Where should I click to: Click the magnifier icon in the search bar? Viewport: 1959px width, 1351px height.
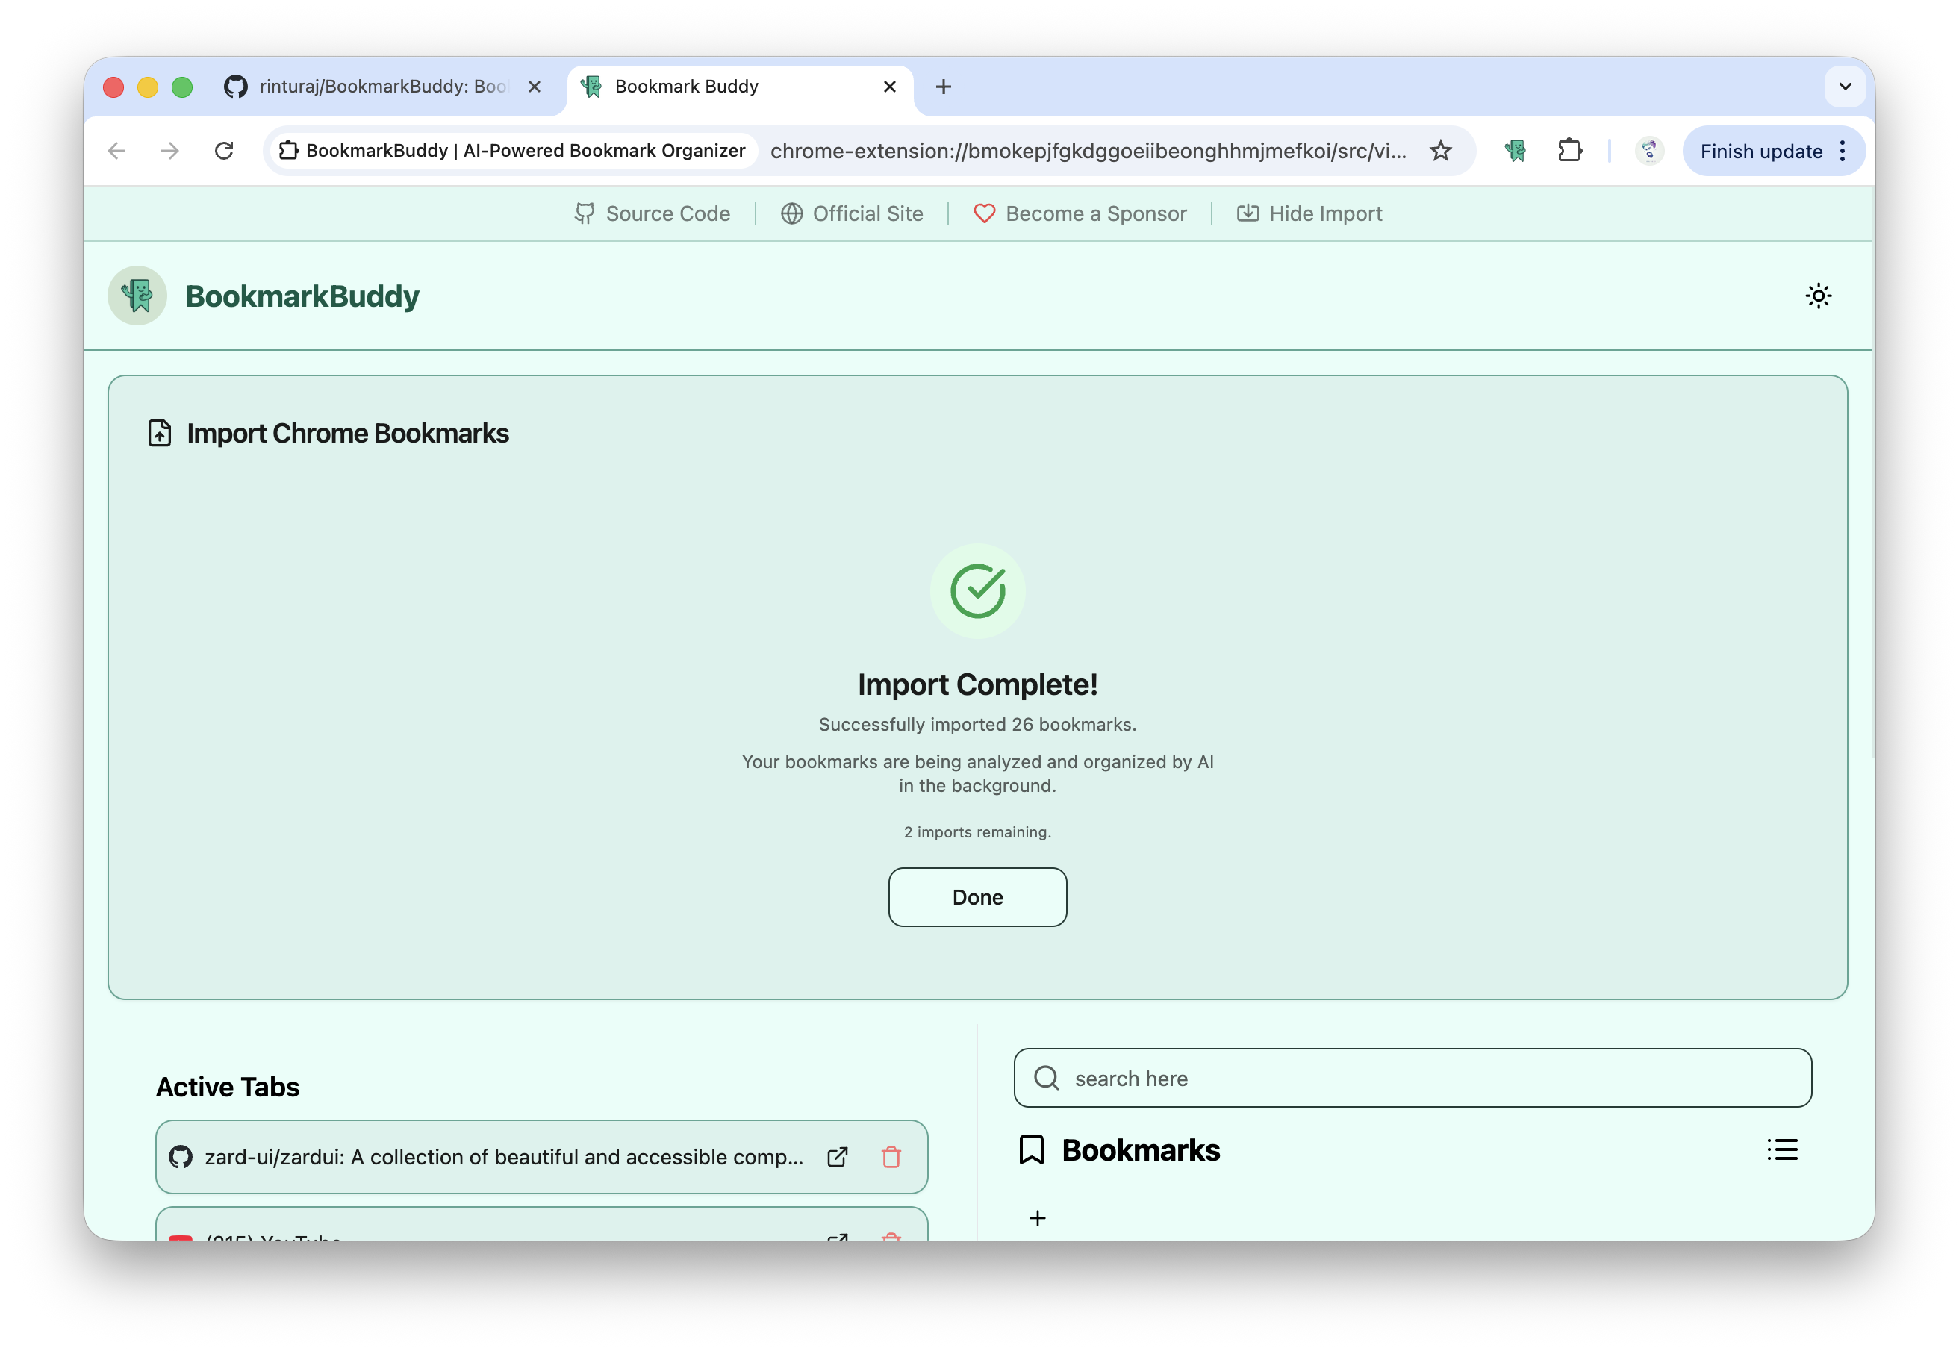click(x=1047, y=1078)
